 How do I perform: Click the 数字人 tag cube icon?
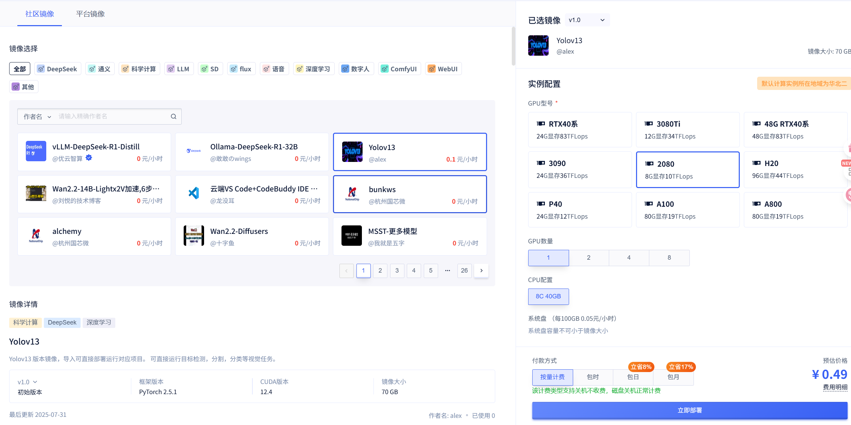[x=345, y=69]
